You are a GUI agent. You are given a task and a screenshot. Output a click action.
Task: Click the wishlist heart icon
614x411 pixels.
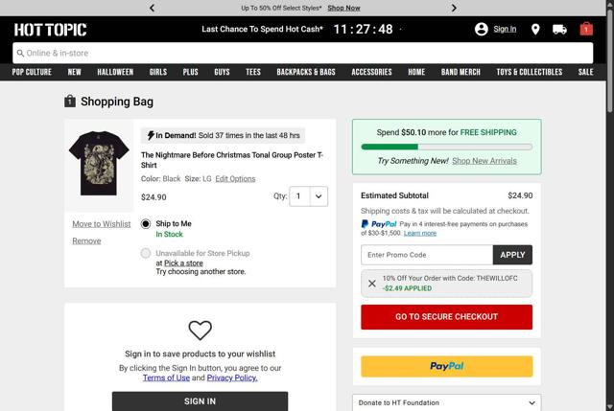200,331
